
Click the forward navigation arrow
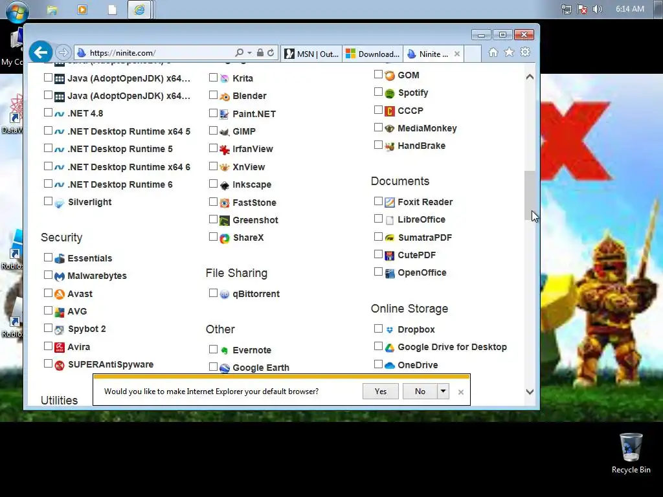[x=63, y=52]
